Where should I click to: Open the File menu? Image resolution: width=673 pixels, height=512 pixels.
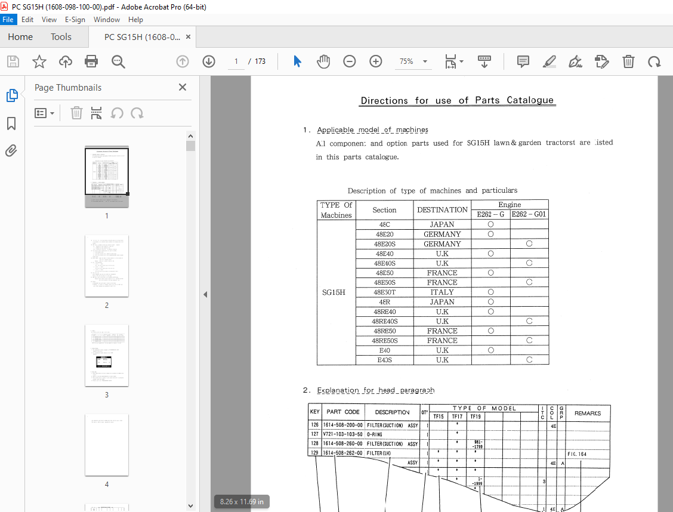8,19
